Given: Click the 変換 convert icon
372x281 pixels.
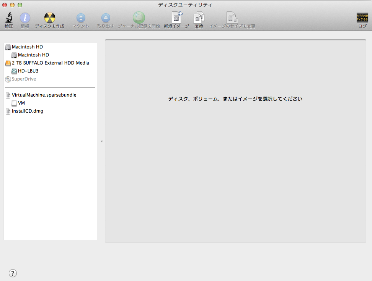Looking at the screenshot, I should point(199,18).
